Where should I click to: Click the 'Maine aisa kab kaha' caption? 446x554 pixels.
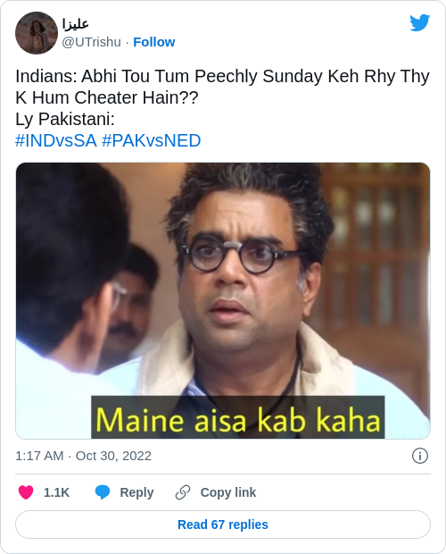tap(238, 417)
